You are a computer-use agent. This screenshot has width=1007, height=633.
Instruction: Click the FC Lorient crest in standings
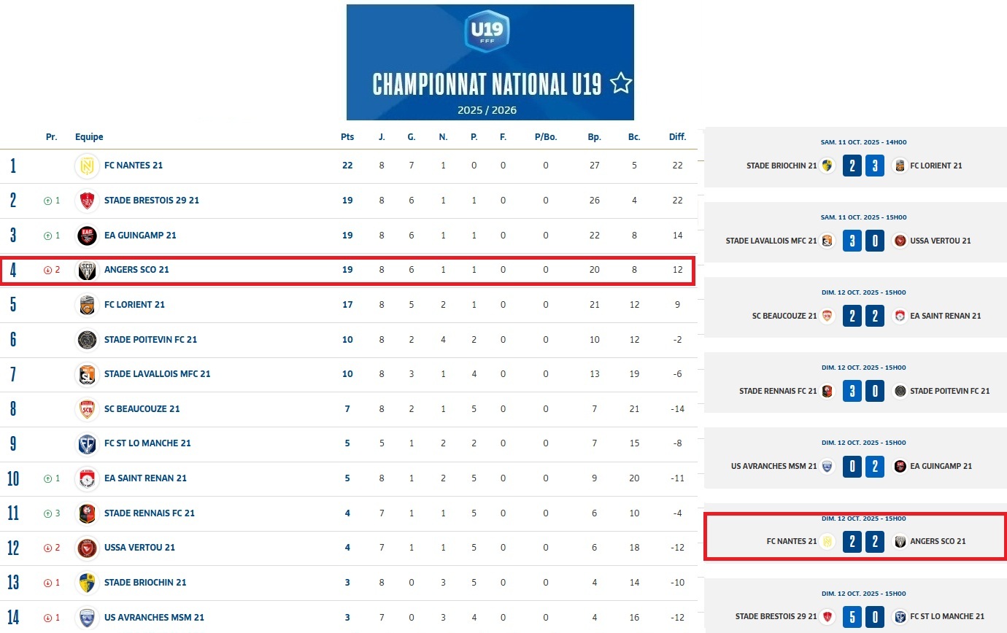tap(87, 305)
